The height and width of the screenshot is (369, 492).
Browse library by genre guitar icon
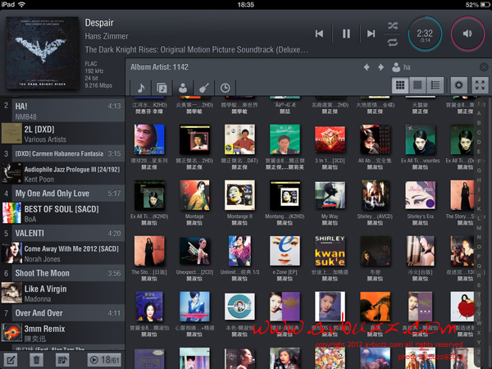point(203,87)
